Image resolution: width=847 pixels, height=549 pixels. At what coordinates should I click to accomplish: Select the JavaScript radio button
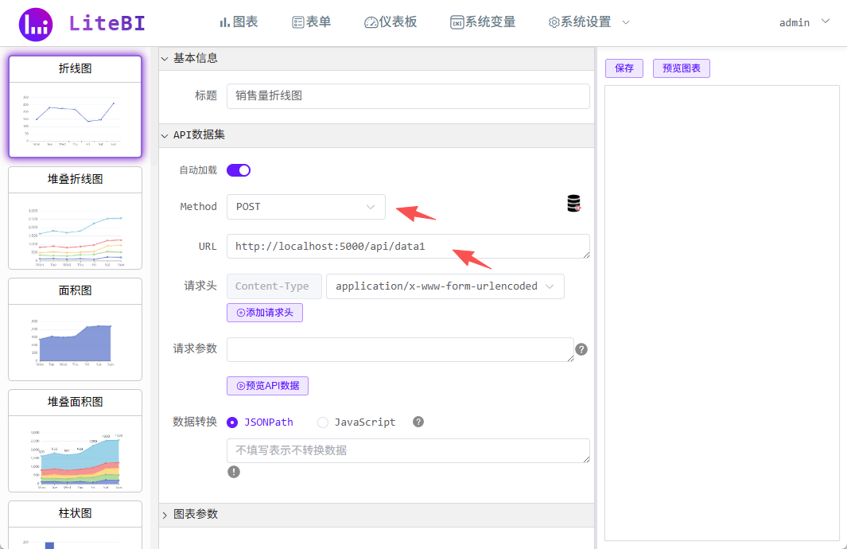(322, 422)
